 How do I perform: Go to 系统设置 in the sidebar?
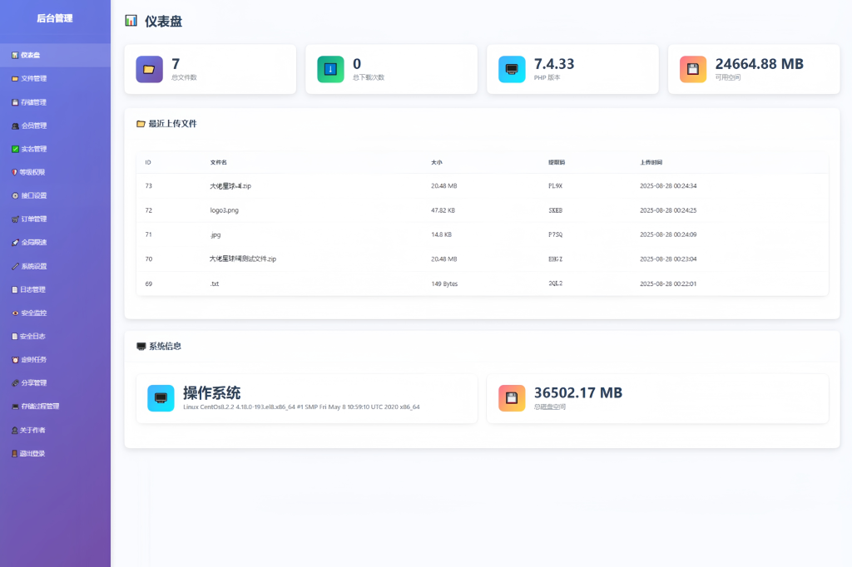tap(33, 266)
